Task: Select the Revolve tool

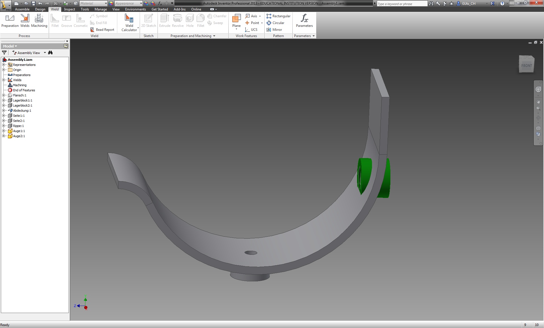Action: 177,20
